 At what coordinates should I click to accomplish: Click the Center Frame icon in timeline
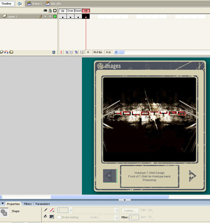pyautogui.click(x=61, y=52)
